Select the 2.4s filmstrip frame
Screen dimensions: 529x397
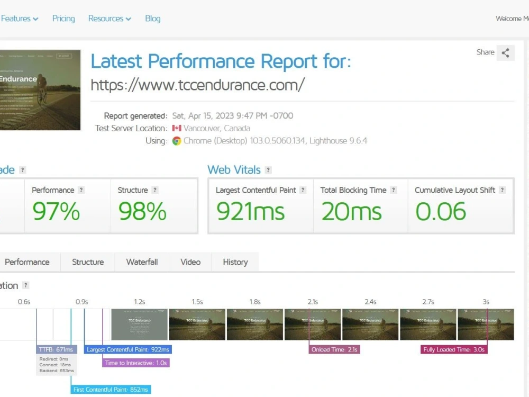pos(370,324)
